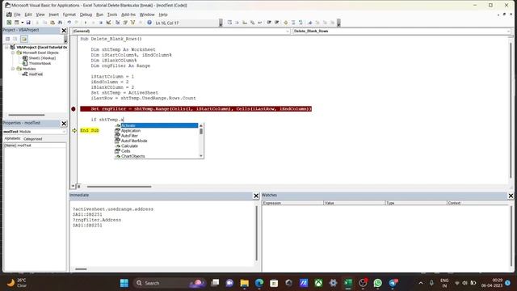This screenshot has width=517, height=291.
Task: Collapse the Microsoft Excel Objects folder
Action: tap(13, 53)
